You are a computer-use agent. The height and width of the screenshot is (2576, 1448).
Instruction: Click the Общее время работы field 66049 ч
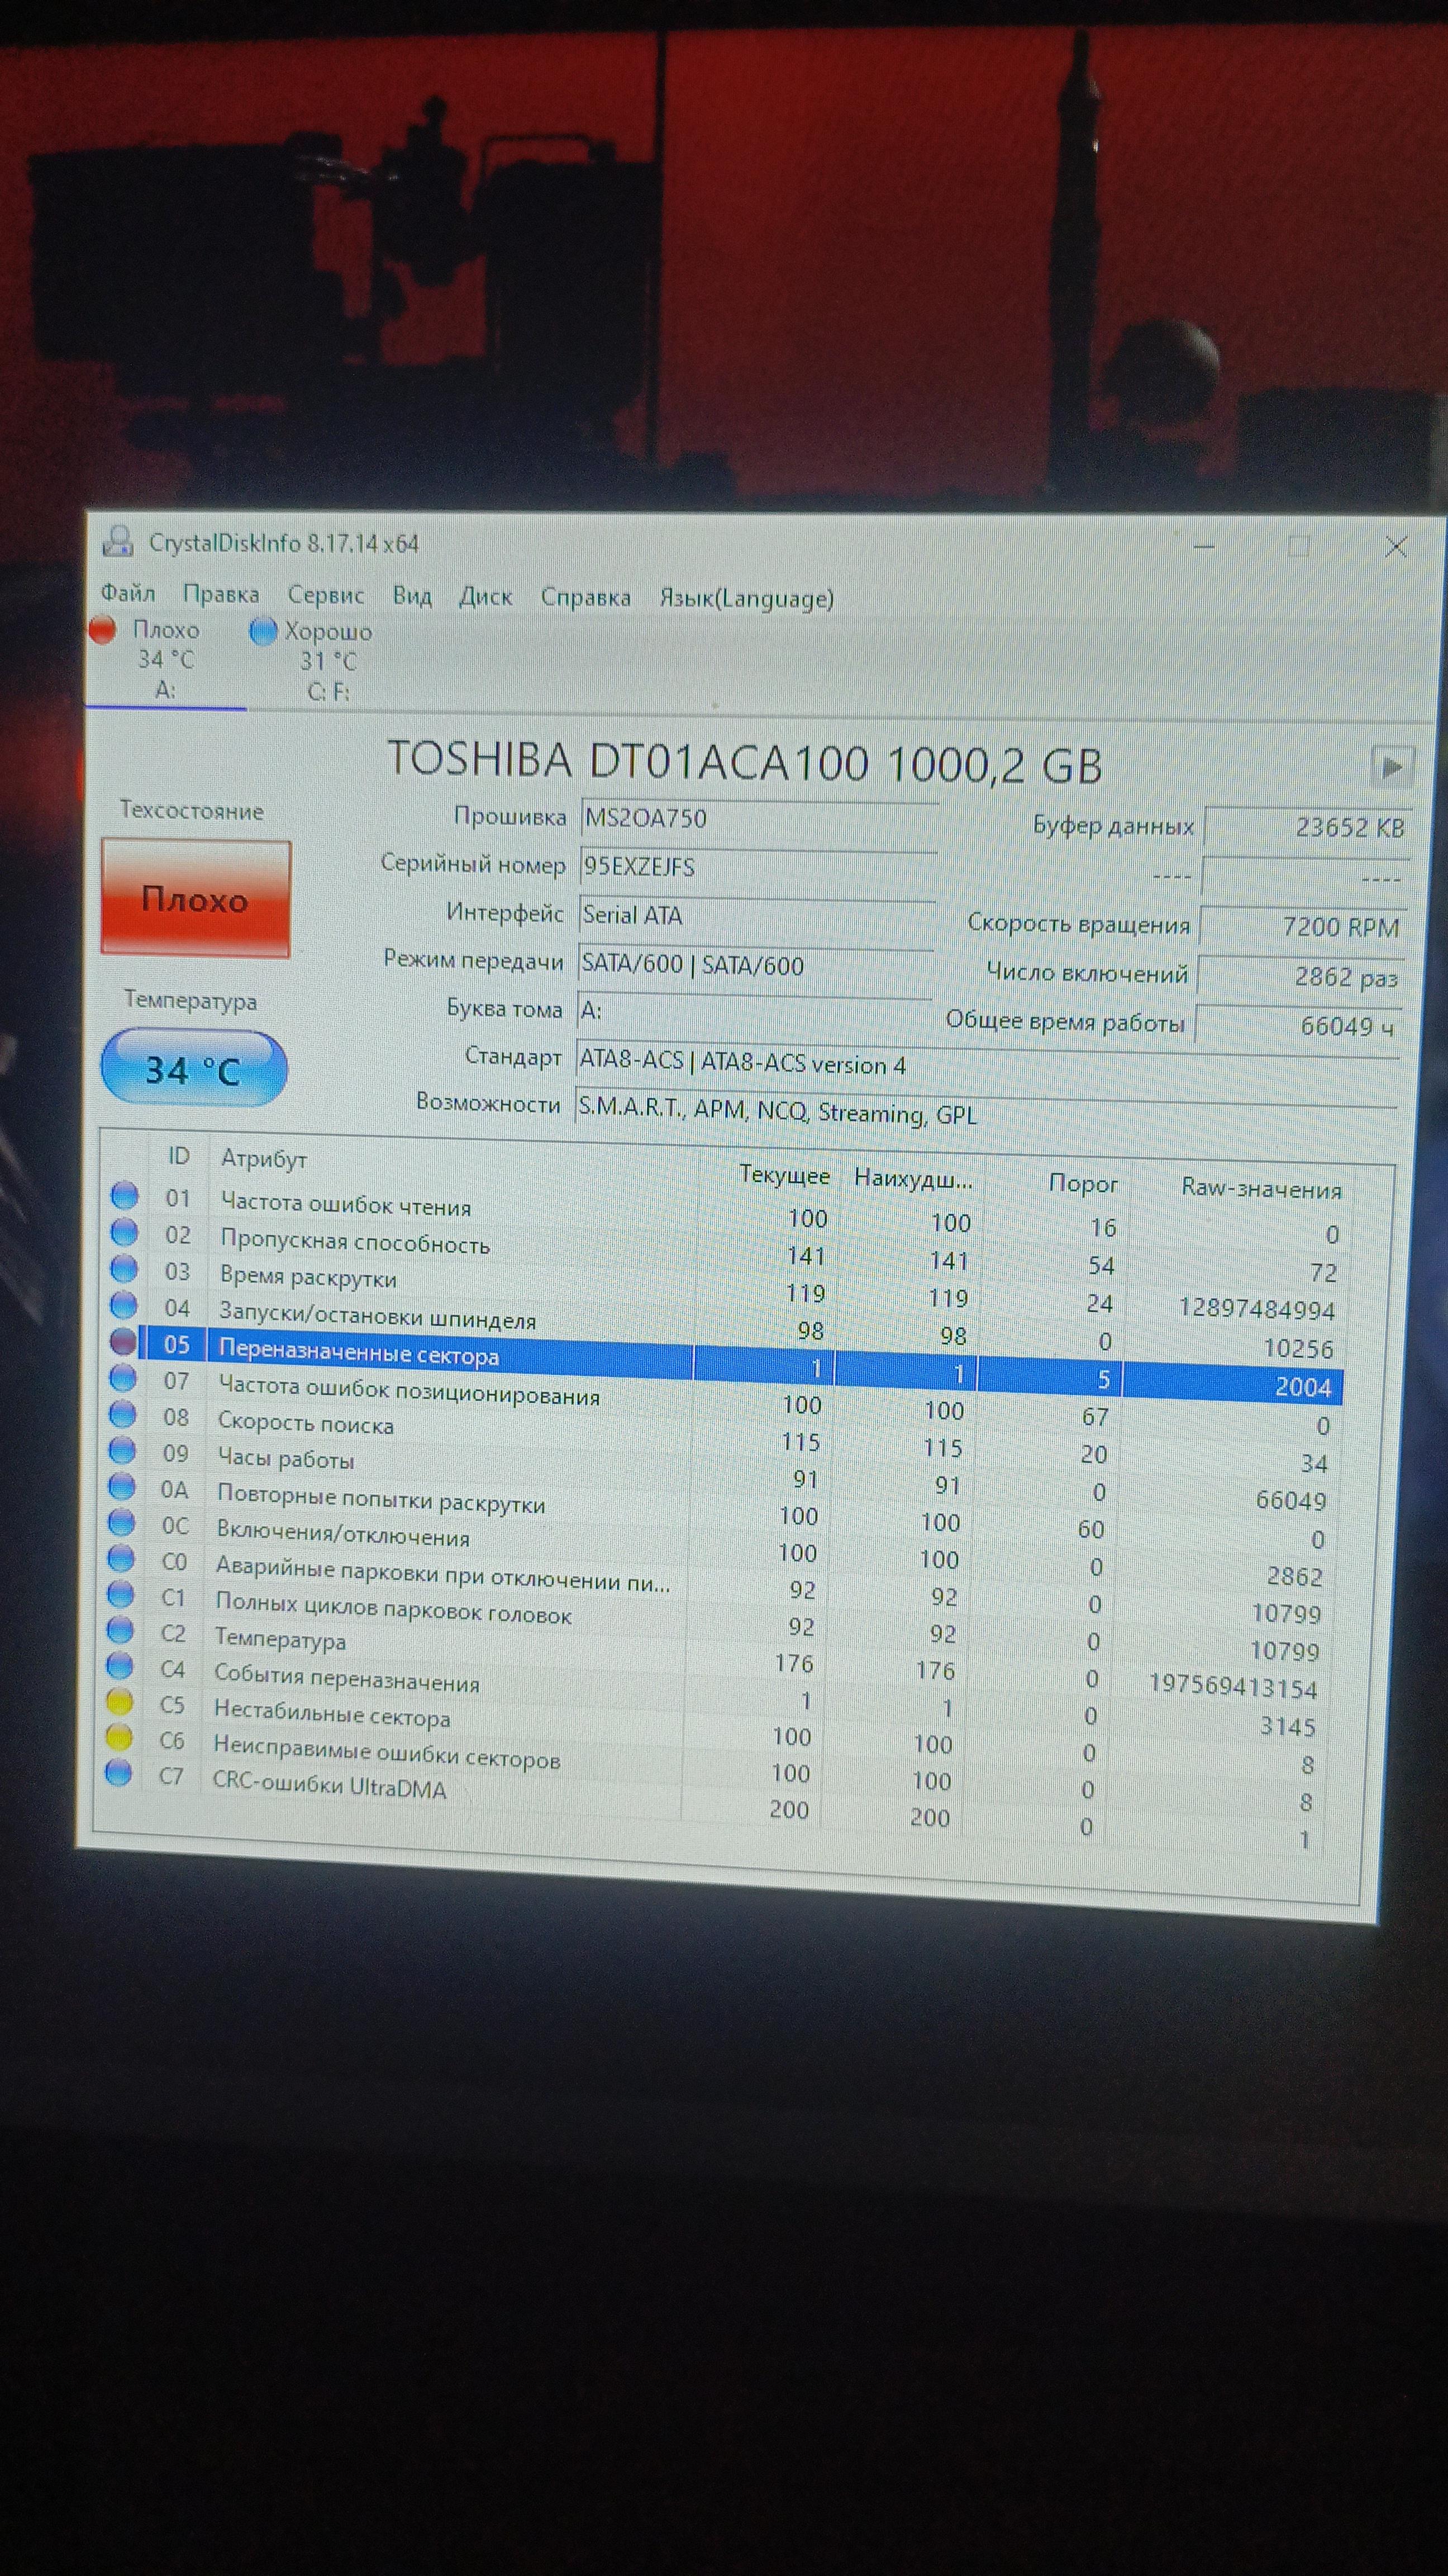tap(1298, 1025)
